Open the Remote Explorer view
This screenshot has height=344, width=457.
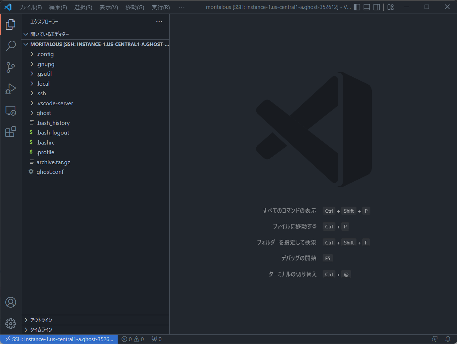tap(11, 111)
